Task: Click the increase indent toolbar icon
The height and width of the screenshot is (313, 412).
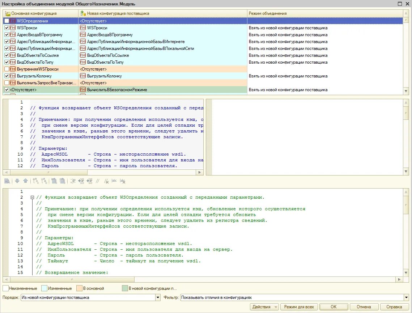Action: 81,181
